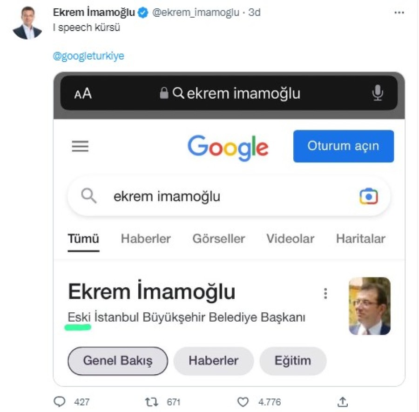419x412 pixels.
Task: Open the Videolar search tab
Action: point(290,239)
